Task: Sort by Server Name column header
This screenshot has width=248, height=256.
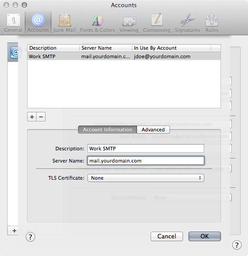Action: tap(106, 48)
